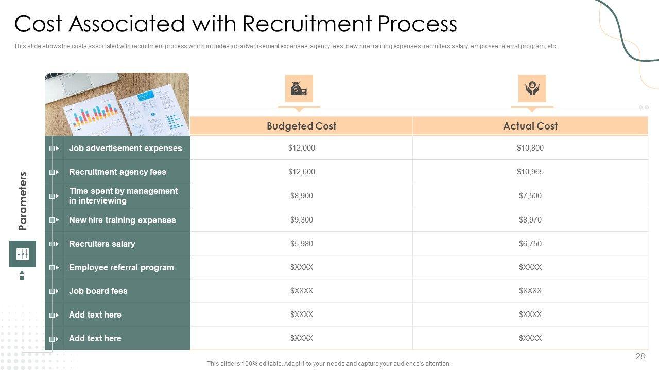
Task: Click bullet arrow beside Job advertisement expenses
Action: click(54, 149)
